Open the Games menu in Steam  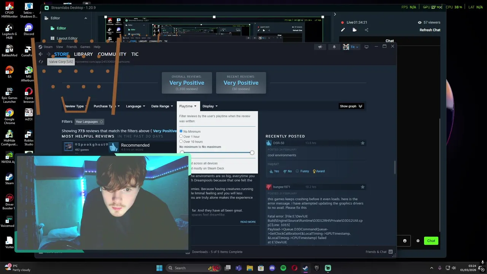click(x=85, y=47)
